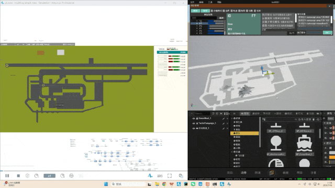Click the center cube icon in the bottom navigation
The image size is (335, 188).
click(272, 173)
